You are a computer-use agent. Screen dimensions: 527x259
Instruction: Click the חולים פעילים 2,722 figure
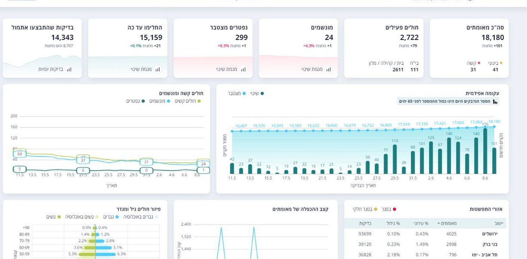(x=409, y=38)
